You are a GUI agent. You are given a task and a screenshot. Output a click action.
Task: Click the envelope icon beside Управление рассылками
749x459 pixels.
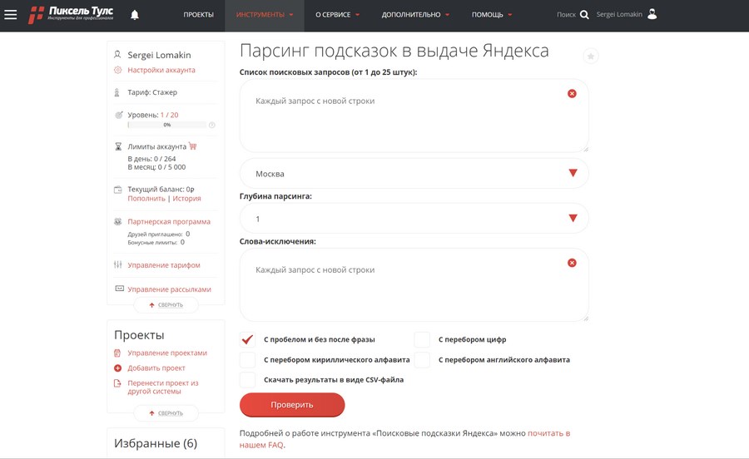119,289
